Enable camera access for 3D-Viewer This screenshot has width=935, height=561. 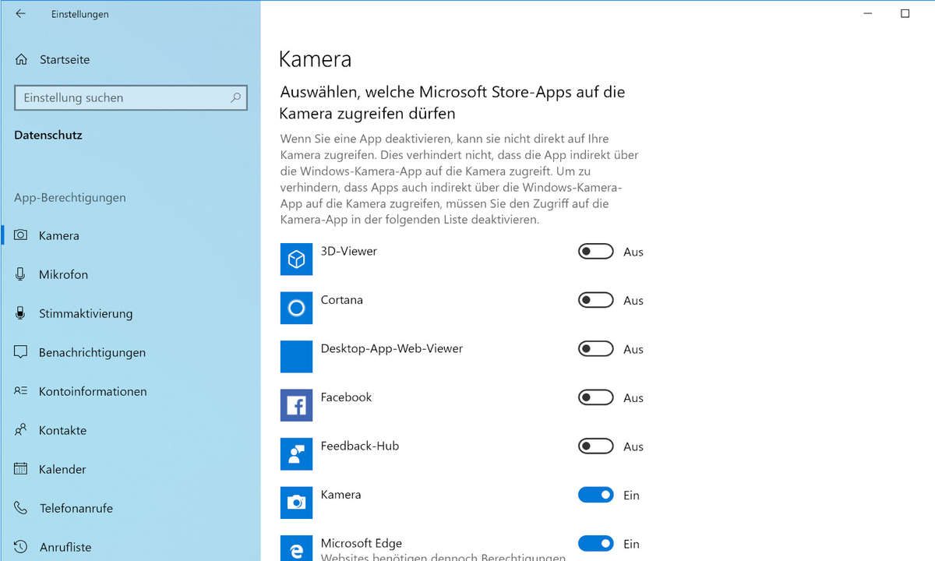(x=596, y=252)
